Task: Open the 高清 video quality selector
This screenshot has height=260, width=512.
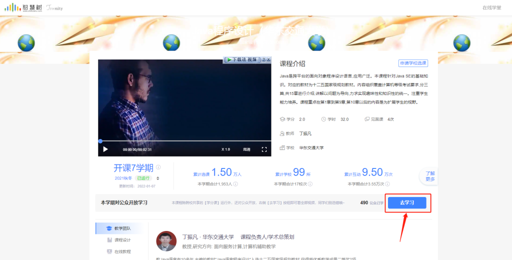Action: [x=246, y=149]
